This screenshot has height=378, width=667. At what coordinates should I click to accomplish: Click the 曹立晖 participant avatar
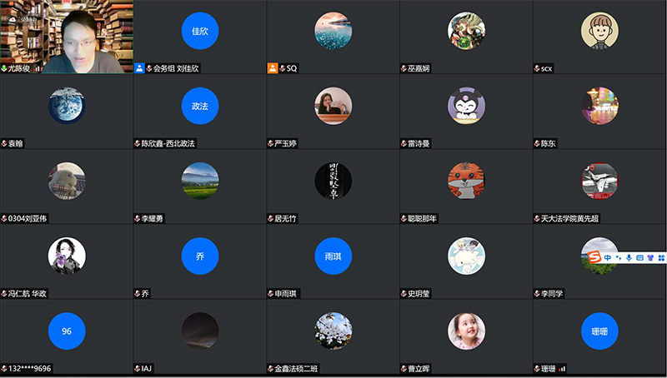(467, 331)
